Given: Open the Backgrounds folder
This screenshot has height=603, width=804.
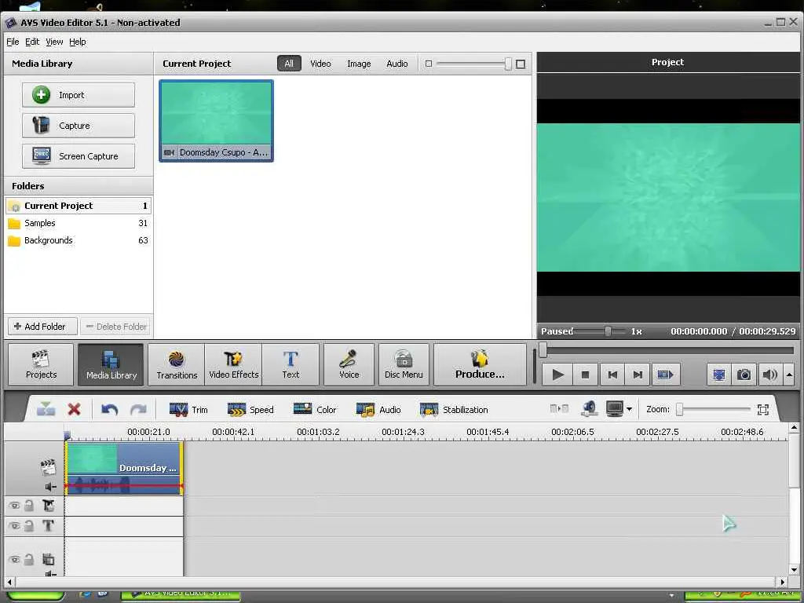Looking at the screenshot, I should [79, 240].
